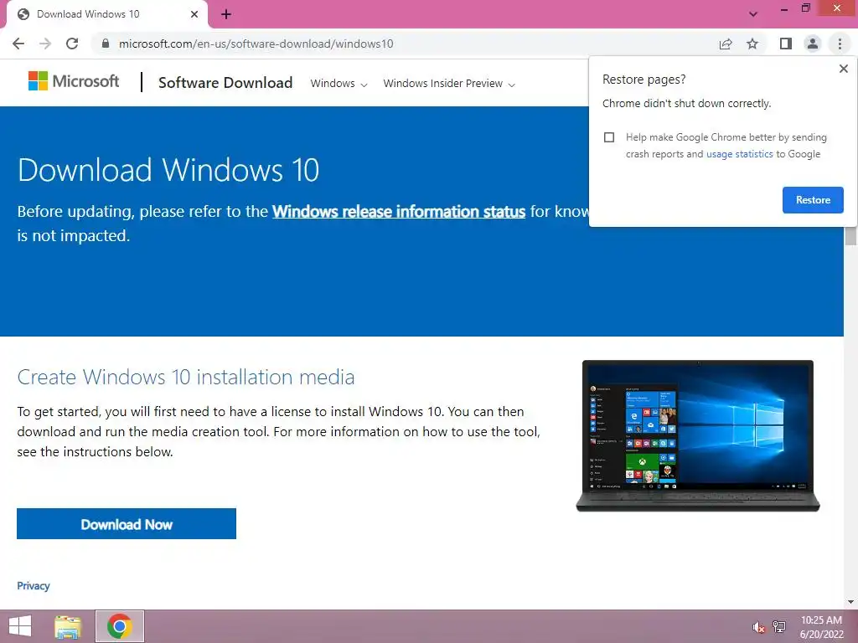858x643 pixels.
Task: Click the page scrollbar thumb
Action: pos(850,235)
